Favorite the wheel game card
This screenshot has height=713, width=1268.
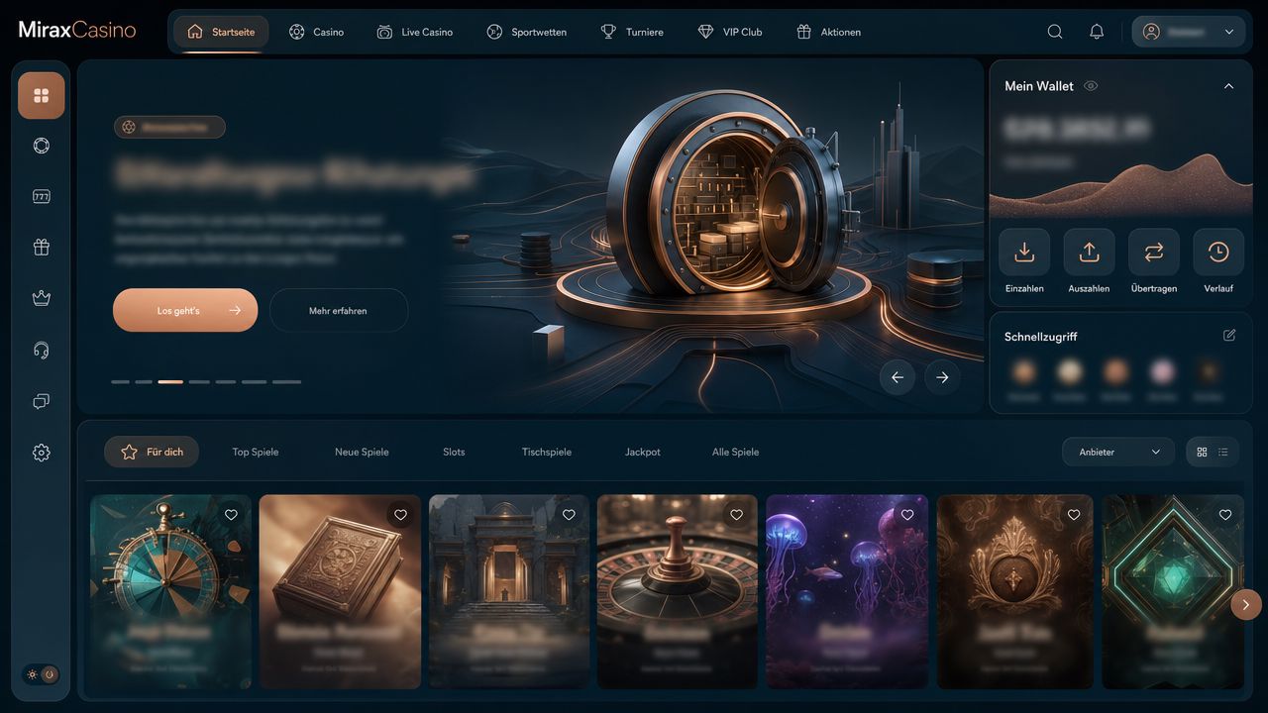coord(231,515)
